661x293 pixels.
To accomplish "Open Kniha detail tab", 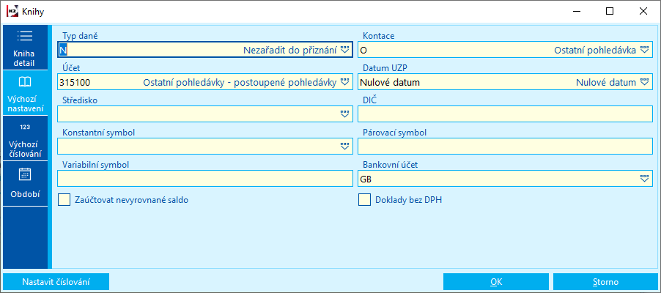I will point(25,47).
